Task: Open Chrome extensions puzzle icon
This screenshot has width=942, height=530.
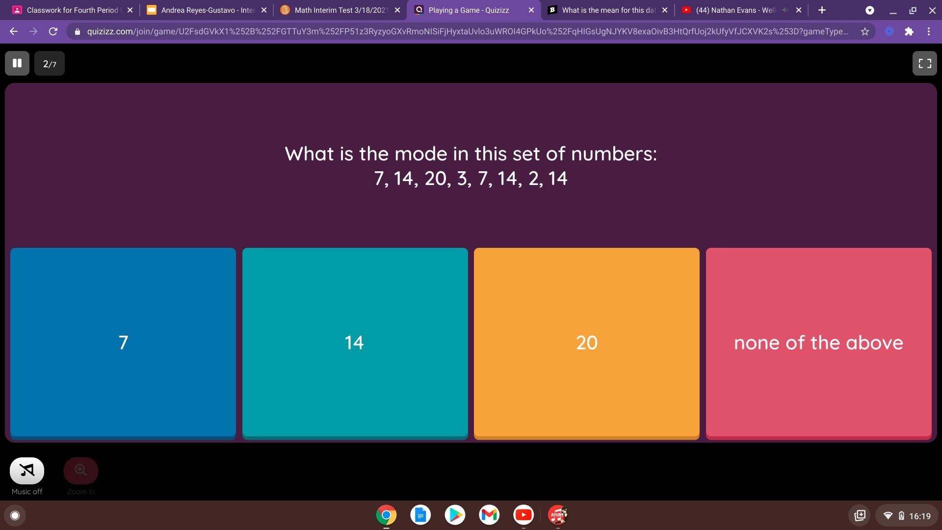Action: (909, 31)
